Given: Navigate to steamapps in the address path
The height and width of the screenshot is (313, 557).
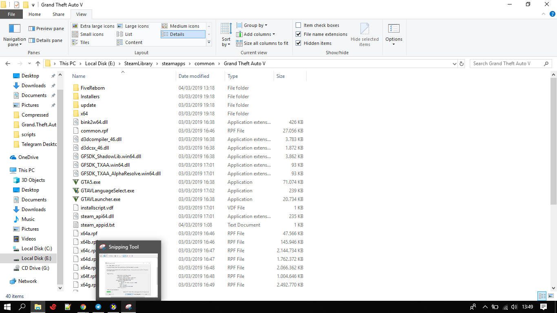Looking at the screenshot, I should click(173, 64).
